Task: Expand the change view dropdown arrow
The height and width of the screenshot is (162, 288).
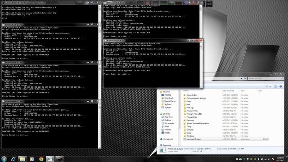Action: pyautogui.click(x=270, y=86)
